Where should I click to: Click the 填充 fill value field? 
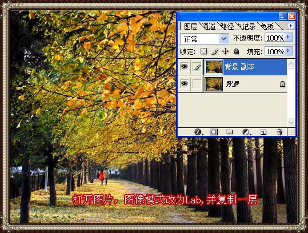click(x=275, y=51)
